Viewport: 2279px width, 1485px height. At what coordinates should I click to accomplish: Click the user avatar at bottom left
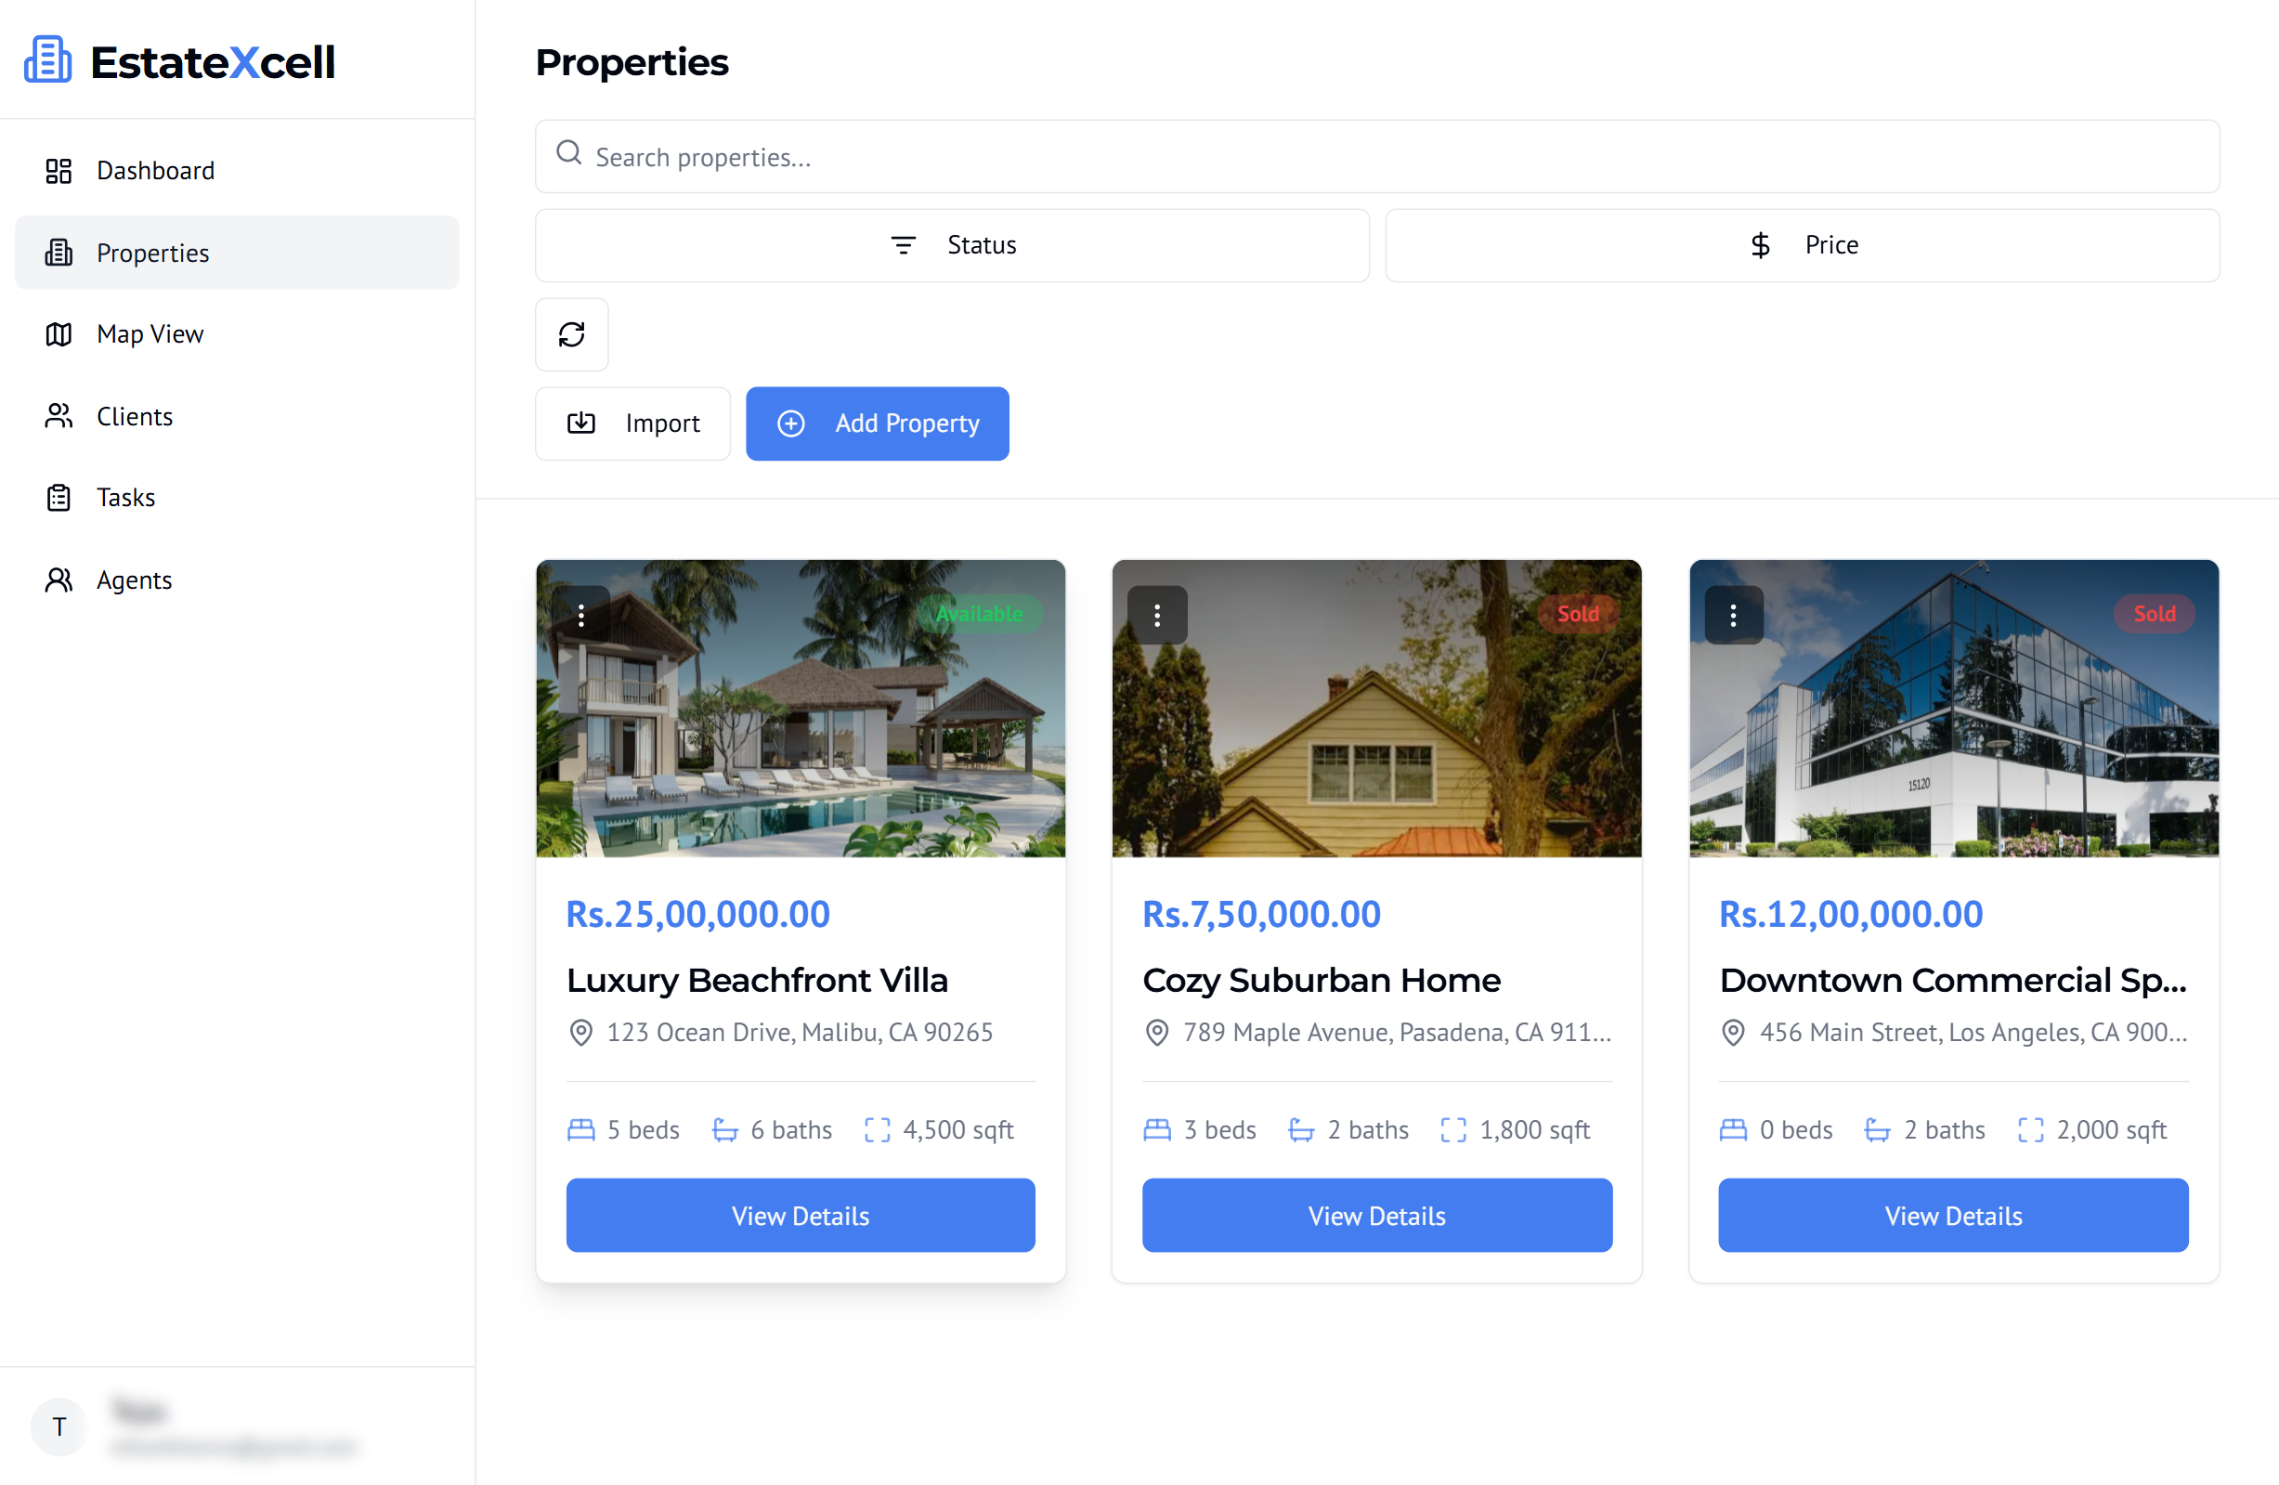point(59,1426)
